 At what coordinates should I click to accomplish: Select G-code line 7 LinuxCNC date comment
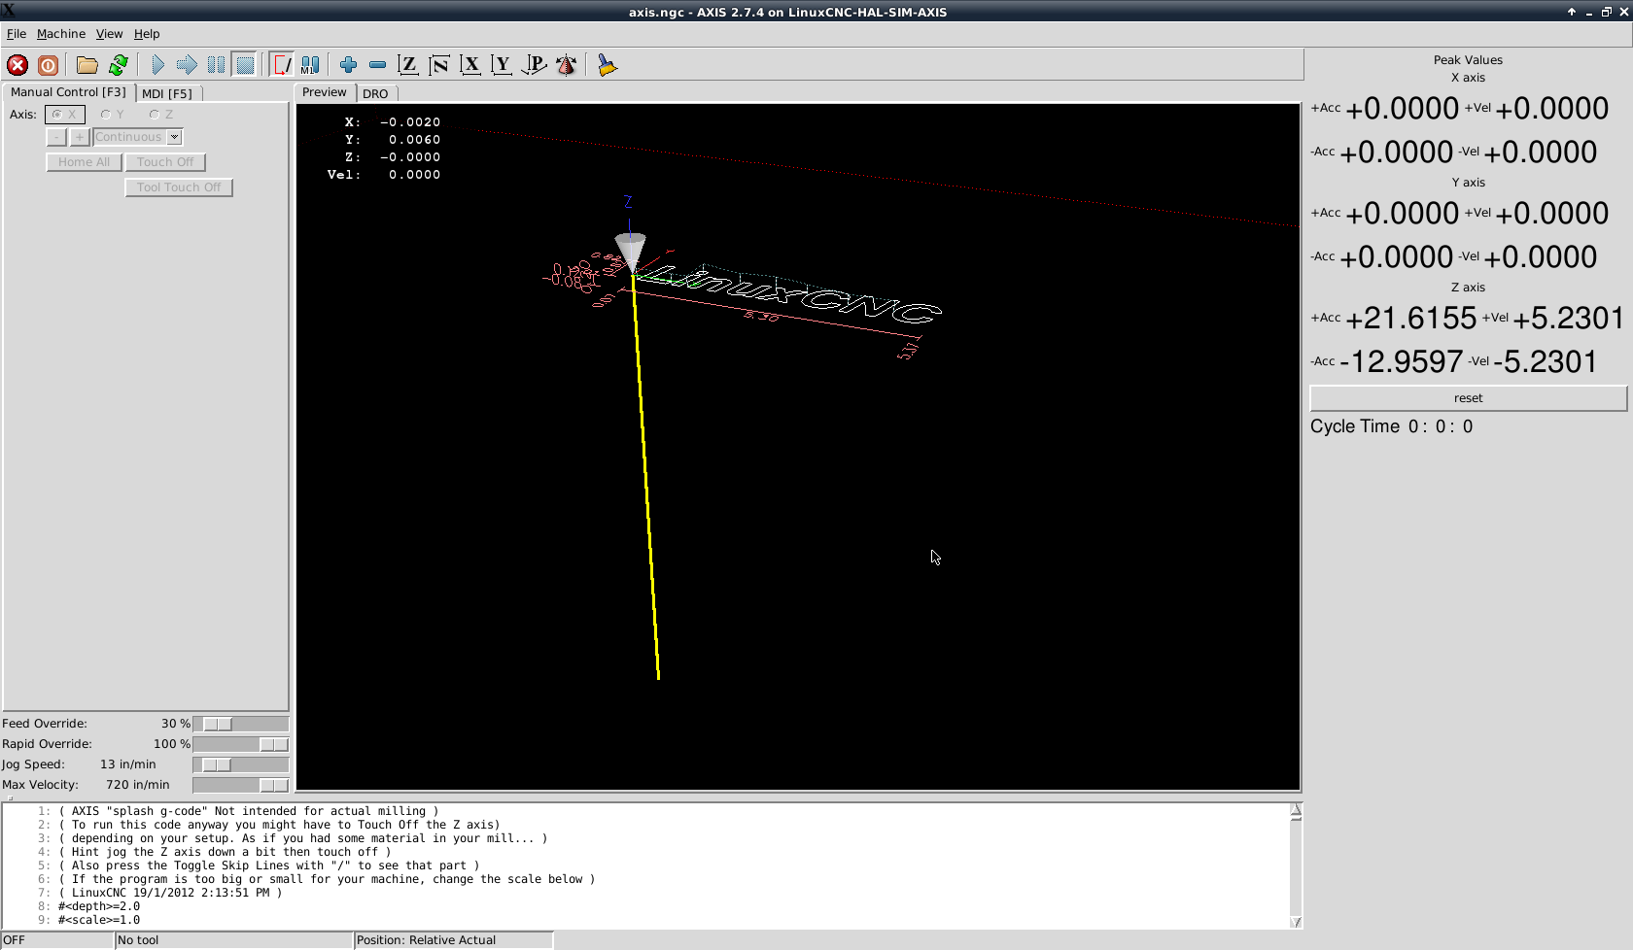tap(170, 893)
